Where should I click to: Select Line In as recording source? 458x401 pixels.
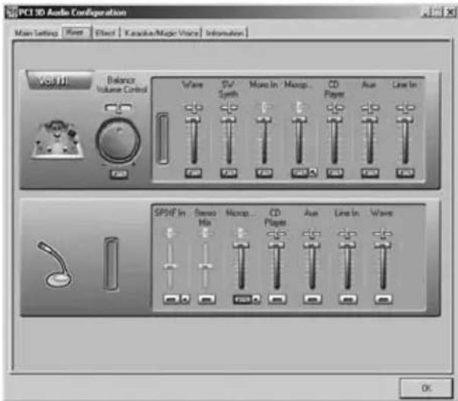click(348, 299)
